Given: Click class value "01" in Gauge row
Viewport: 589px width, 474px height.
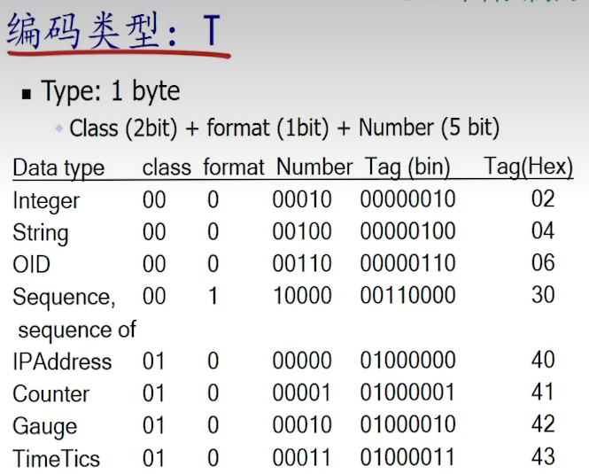Looking at the screenshot, I should coord(153,425).
